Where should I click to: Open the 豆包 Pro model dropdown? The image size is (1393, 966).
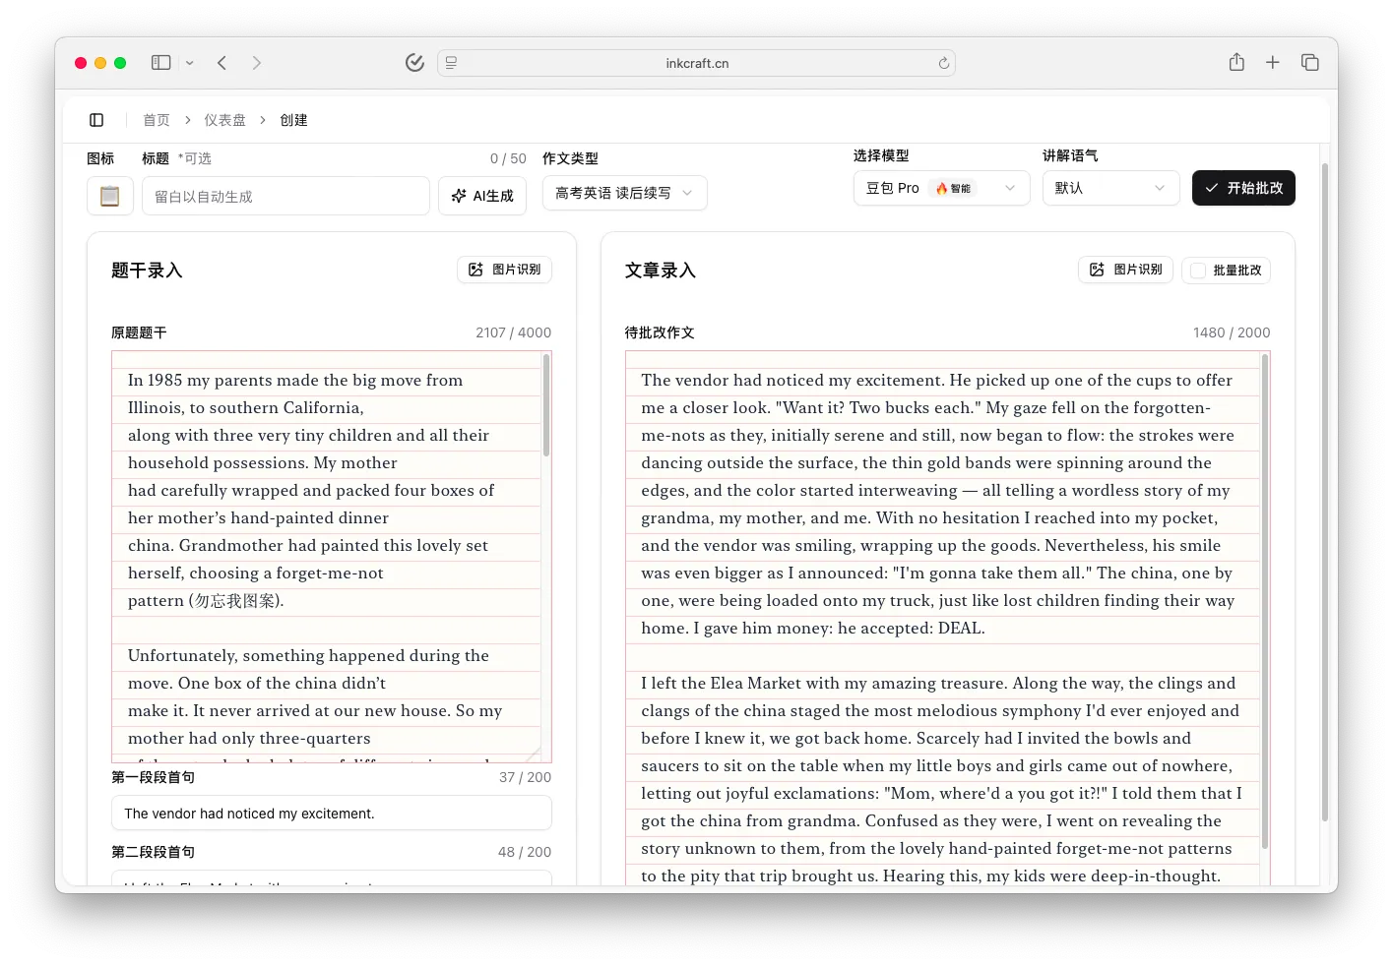coord(941,188)
